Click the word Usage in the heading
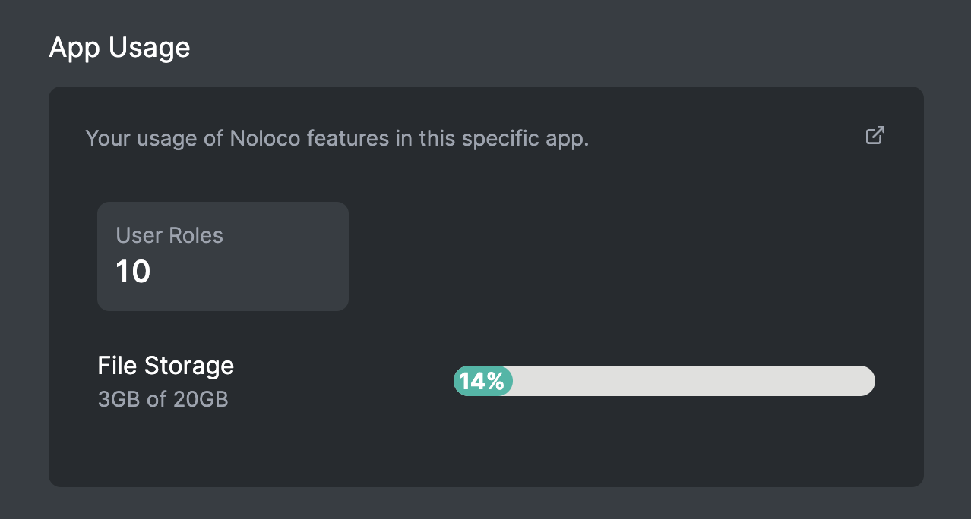The image size is (971, 519). click(149, 48)
